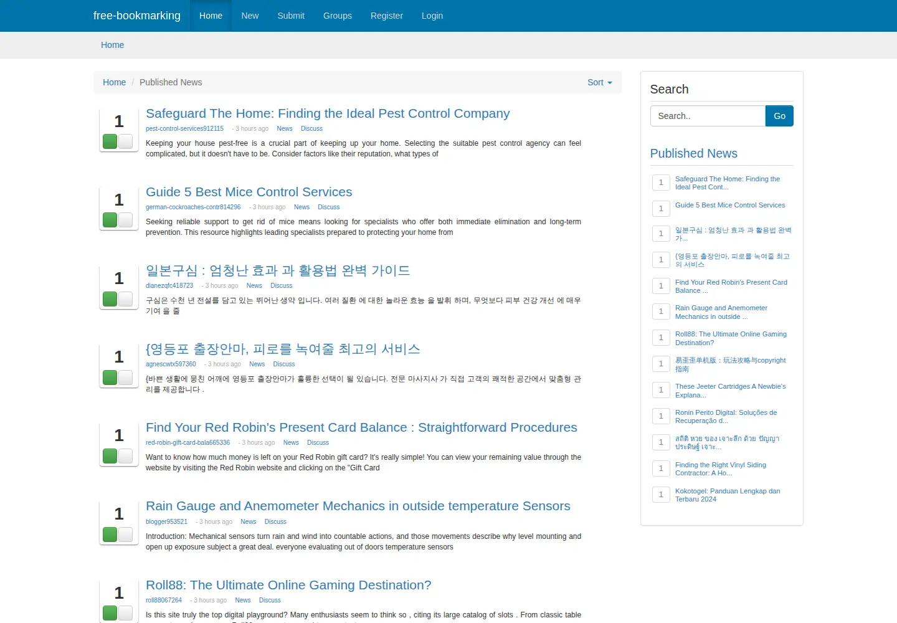The image size is (897, 623).
Task: Open Discuss under the Red Robin's story
Action: pos(318,443)
